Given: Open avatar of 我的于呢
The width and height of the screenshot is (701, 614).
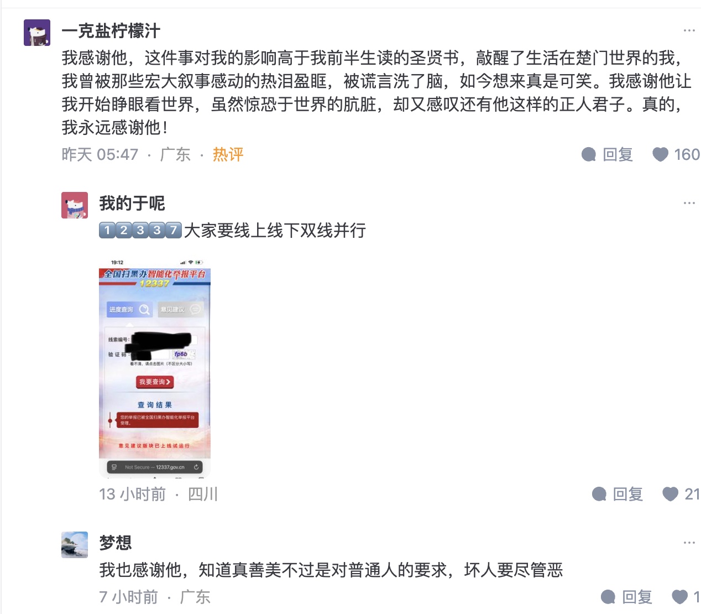Looking at the screenshot, I should [75, 205].
